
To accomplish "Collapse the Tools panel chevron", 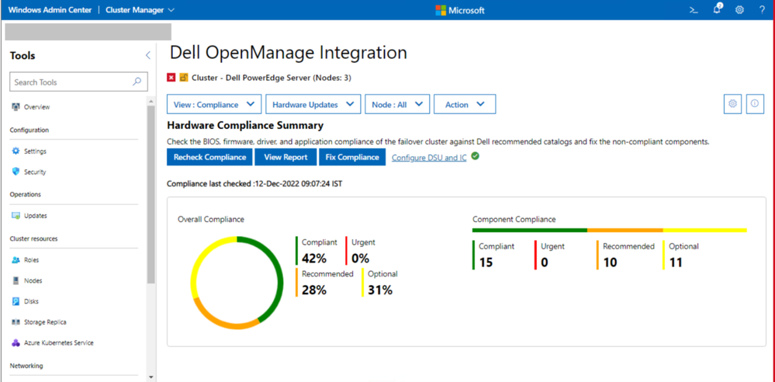I will pyautogui.click(x=147, y=55).
